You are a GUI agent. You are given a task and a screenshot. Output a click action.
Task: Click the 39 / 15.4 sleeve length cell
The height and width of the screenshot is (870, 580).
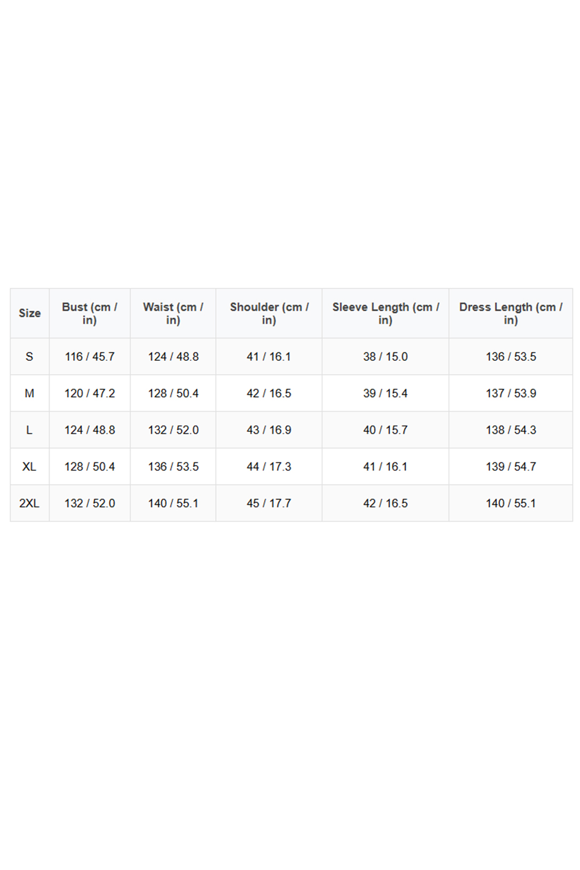[385, 393]
